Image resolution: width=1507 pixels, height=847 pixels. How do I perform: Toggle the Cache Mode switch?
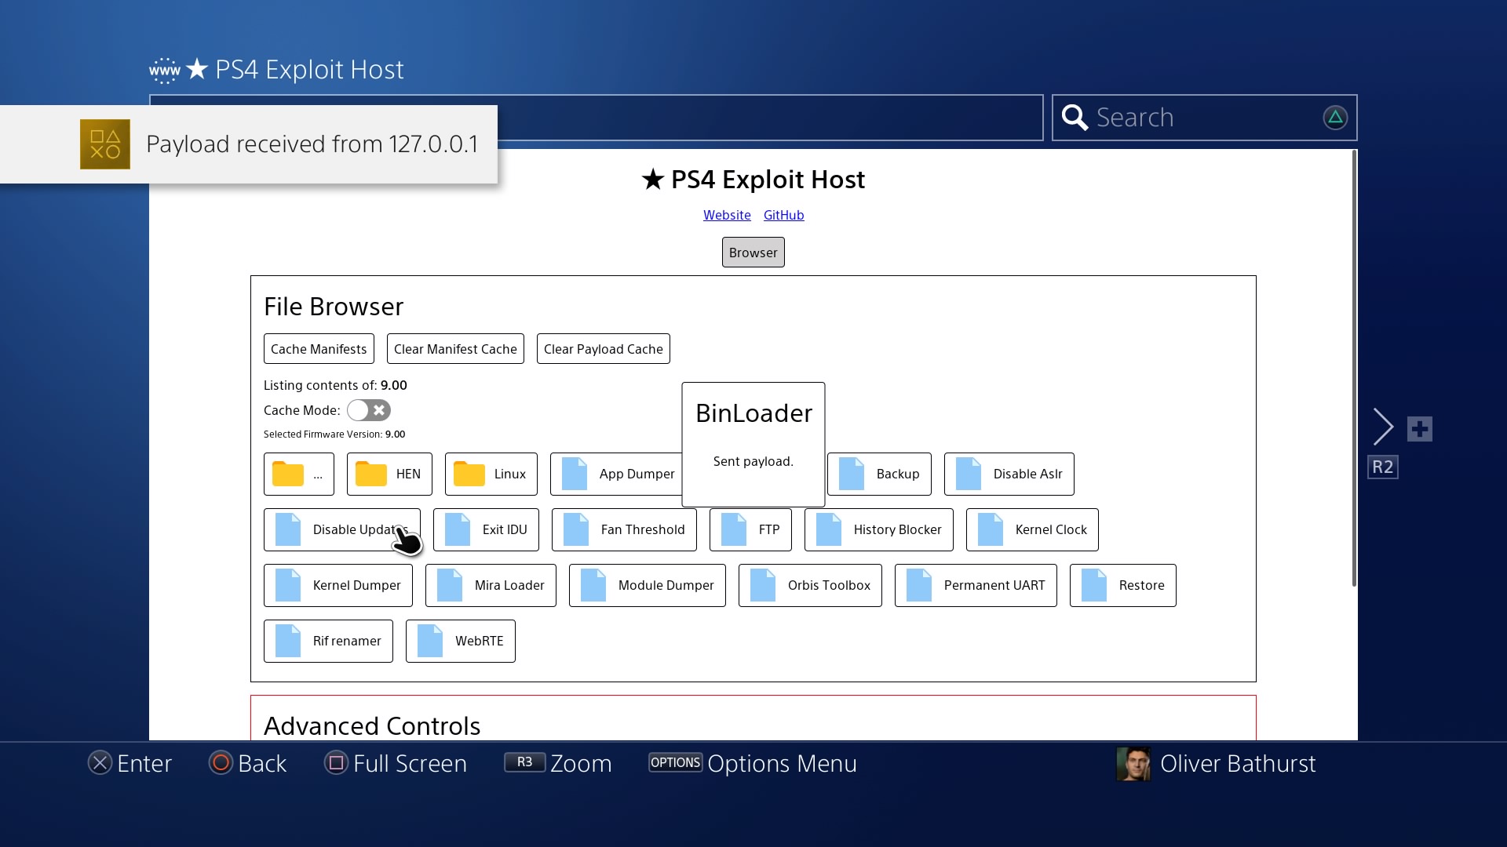tap(368, 410)
